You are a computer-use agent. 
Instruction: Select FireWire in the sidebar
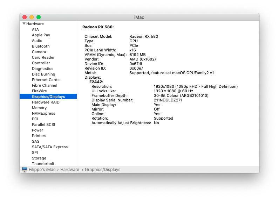(39, 91)
